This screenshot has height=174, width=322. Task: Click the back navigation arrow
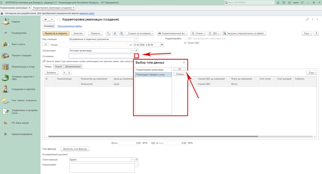point(45,19)
